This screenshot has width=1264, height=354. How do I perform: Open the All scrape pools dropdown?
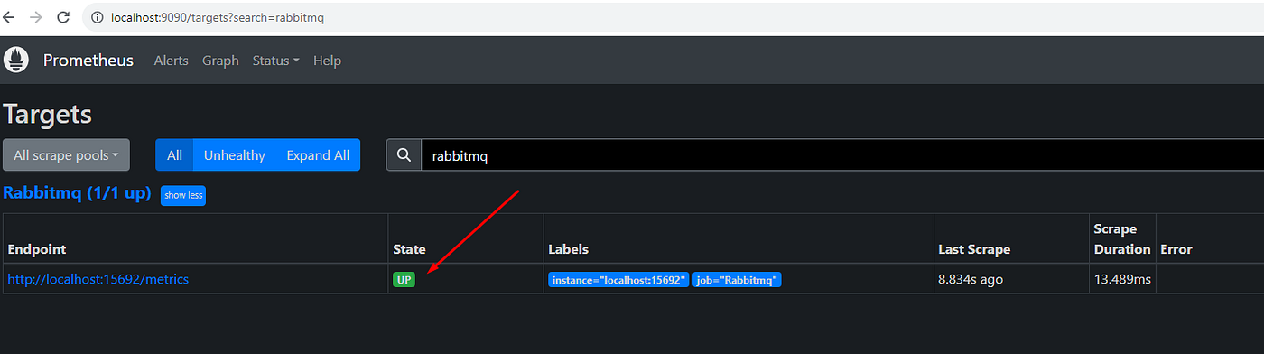[x=67, y=155]
